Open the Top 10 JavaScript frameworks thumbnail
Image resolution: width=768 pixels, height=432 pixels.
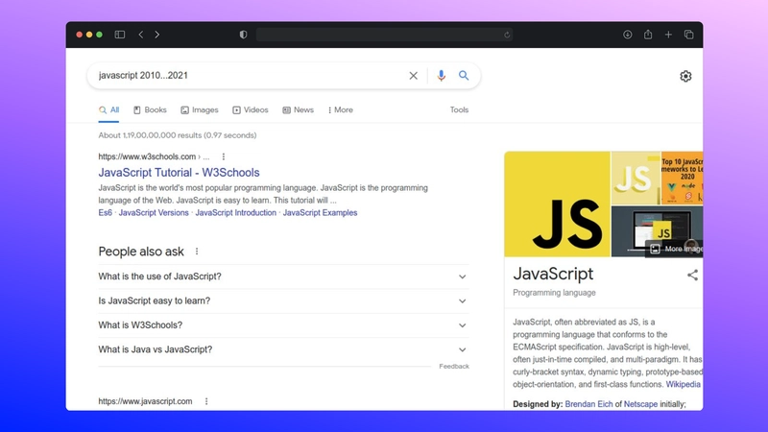(682, 178)
